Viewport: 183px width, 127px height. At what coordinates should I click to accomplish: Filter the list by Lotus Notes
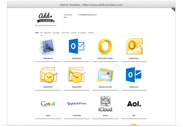coord(65,33)
